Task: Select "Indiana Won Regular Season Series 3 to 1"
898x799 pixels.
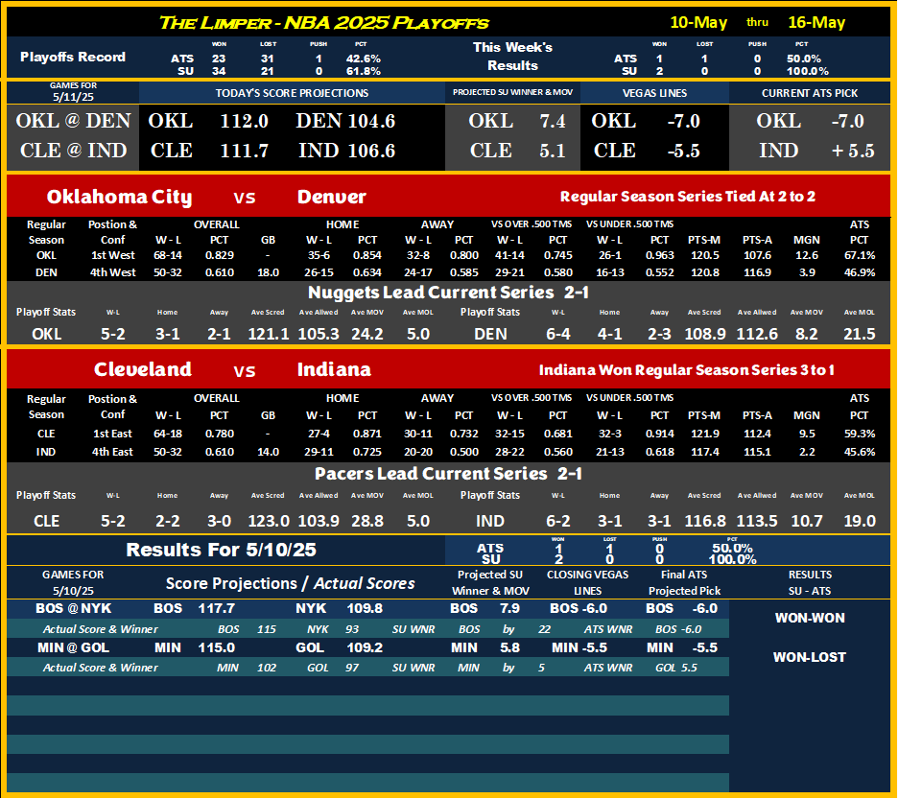Action: [687, 370]
